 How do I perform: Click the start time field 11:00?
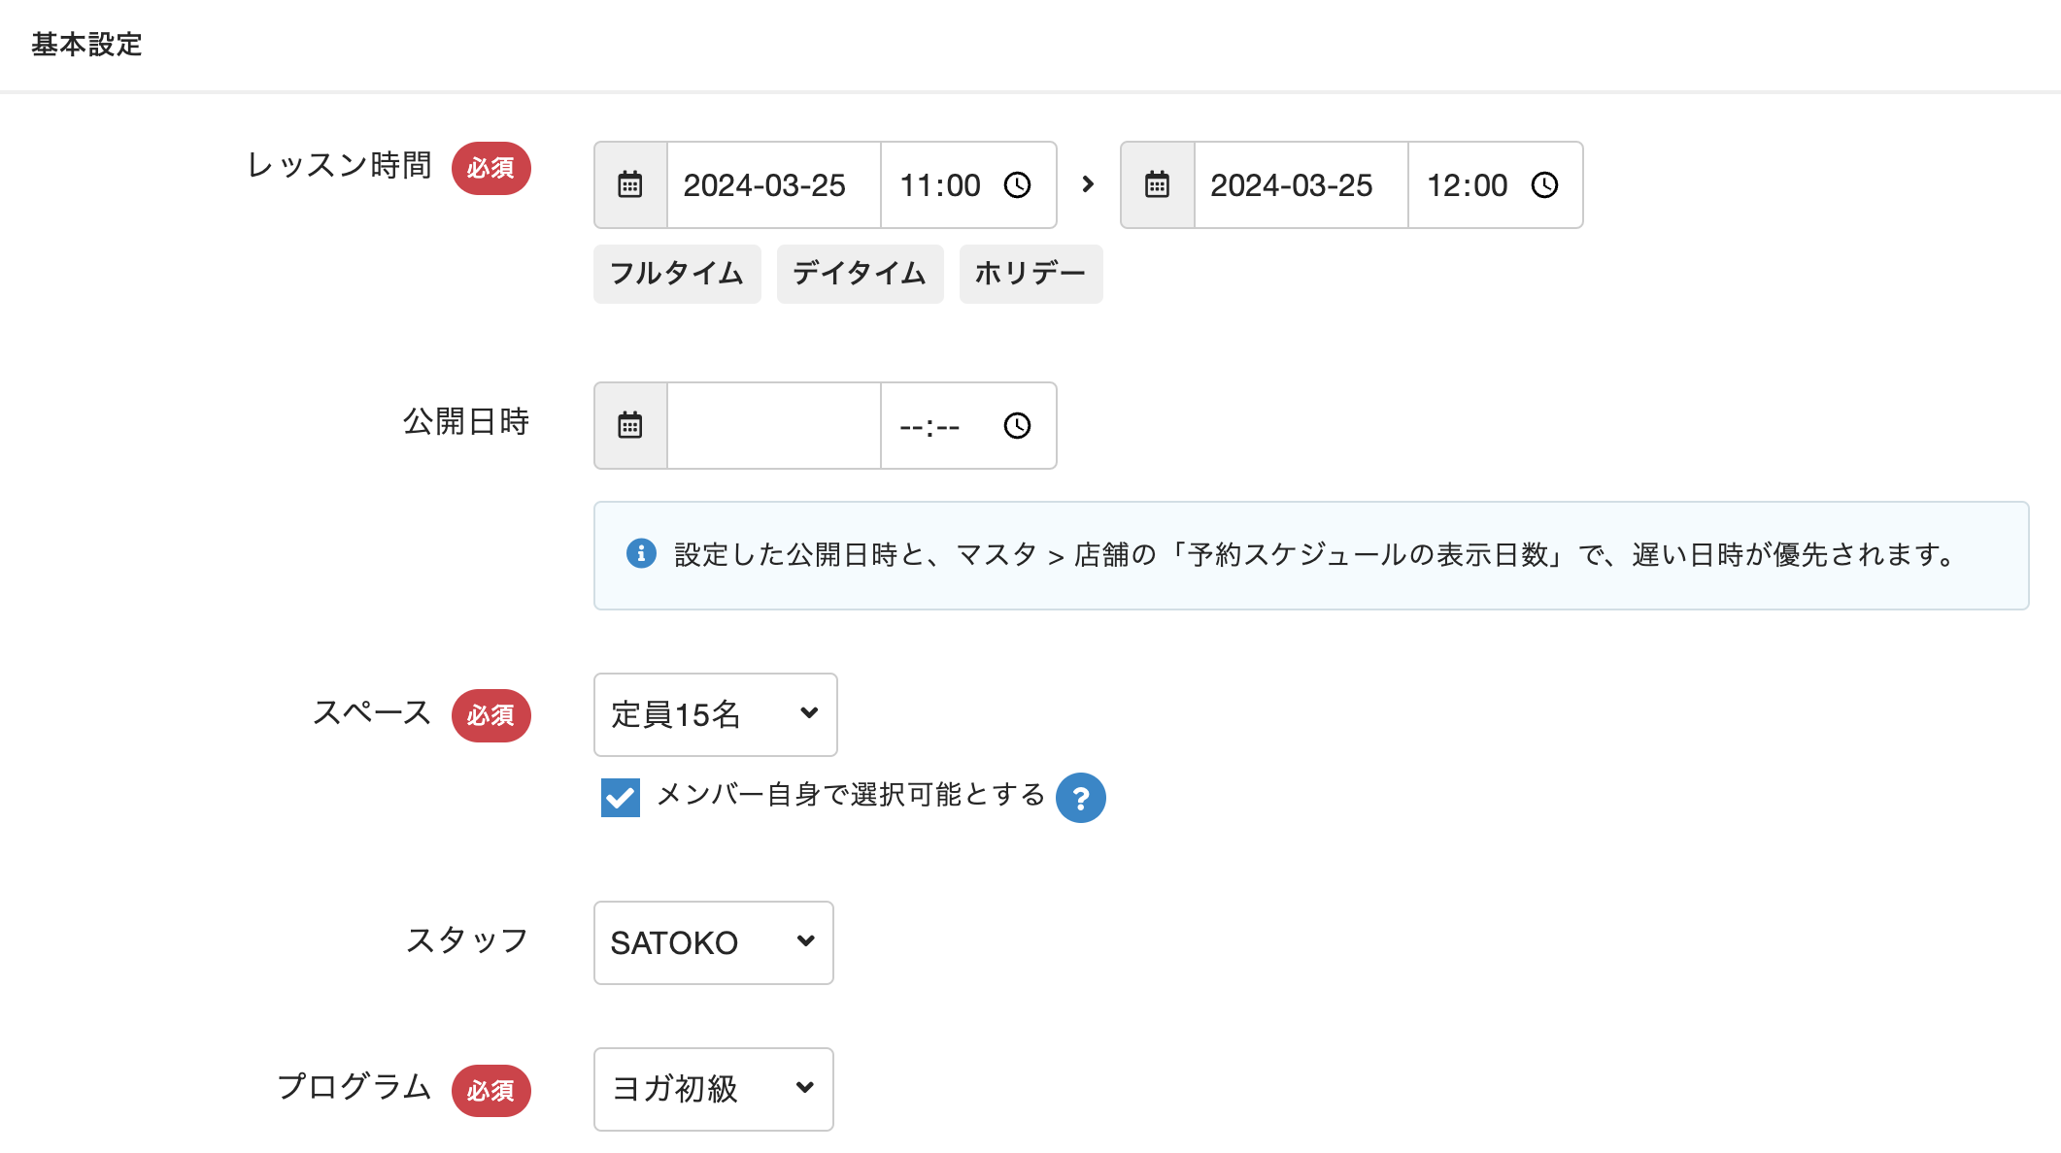pyautogui.click(x=940, y=185)
